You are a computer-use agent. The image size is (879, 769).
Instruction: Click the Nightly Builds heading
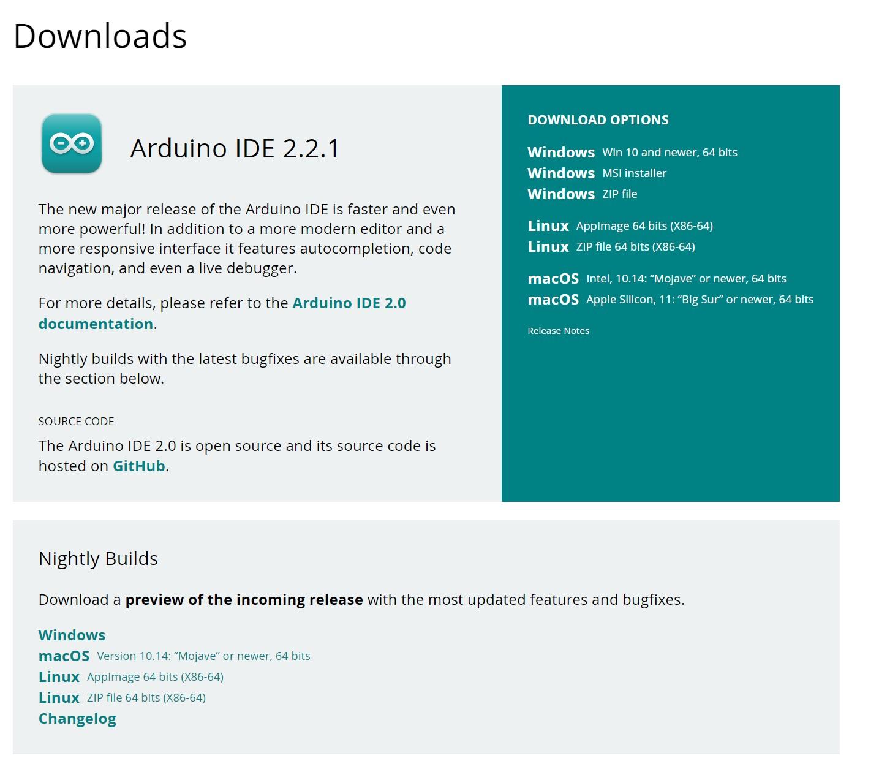tap(98, 559)
